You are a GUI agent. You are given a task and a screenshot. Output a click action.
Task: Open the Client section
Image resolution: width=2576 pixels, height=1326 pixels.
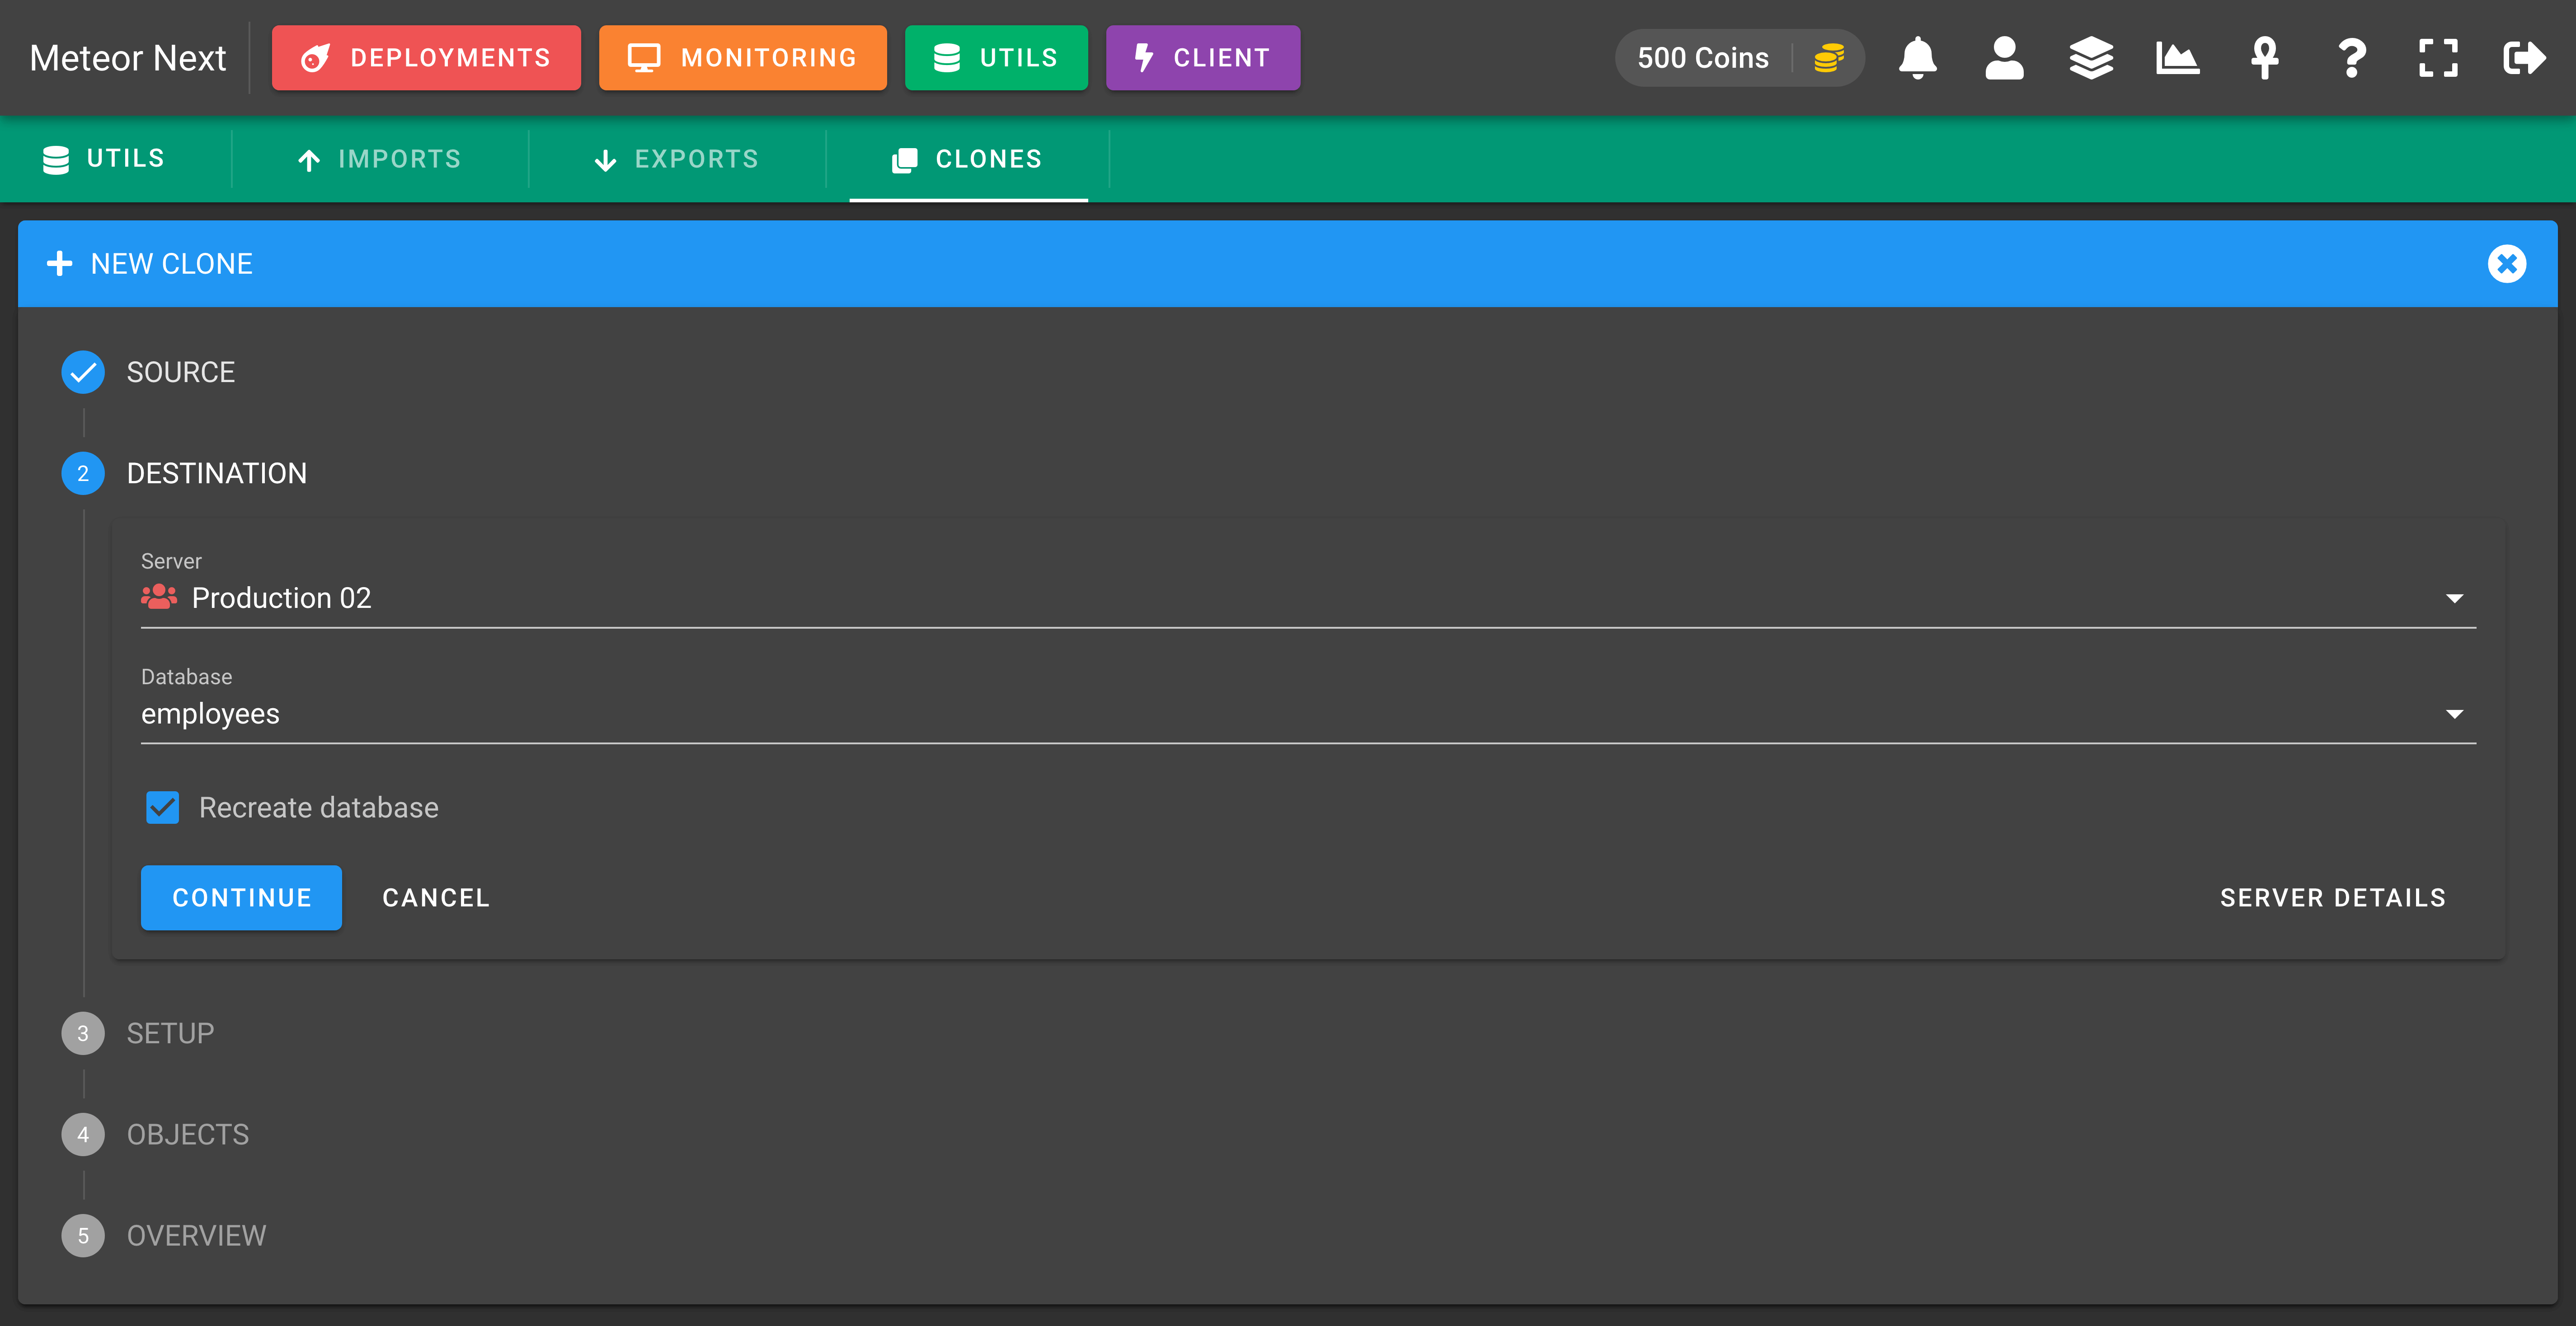coord(1203,58)
